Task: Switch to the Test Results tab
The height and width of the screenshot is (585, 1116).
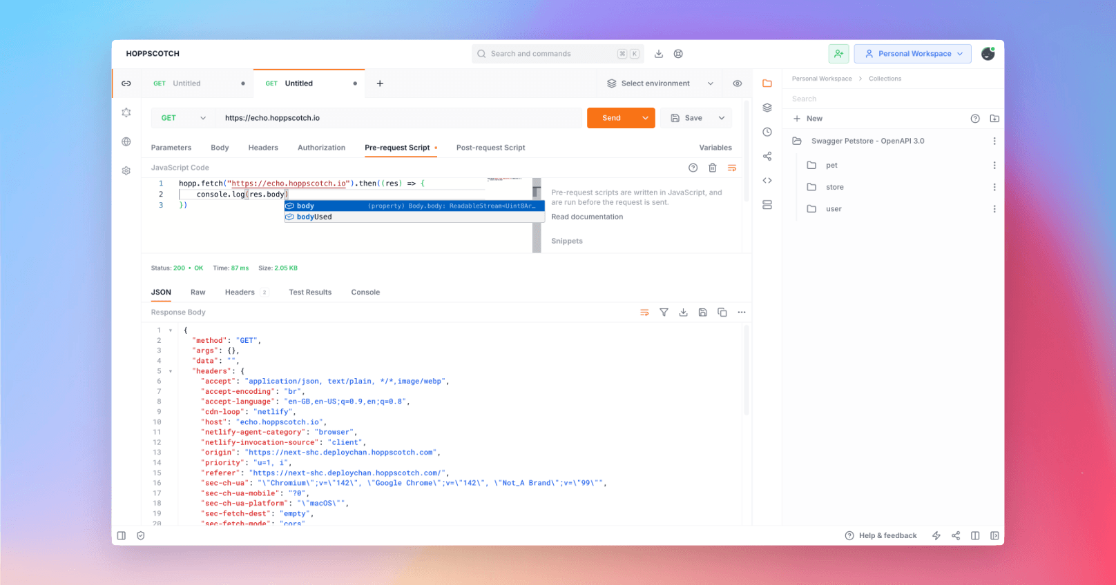Action: tap(310, 292)
